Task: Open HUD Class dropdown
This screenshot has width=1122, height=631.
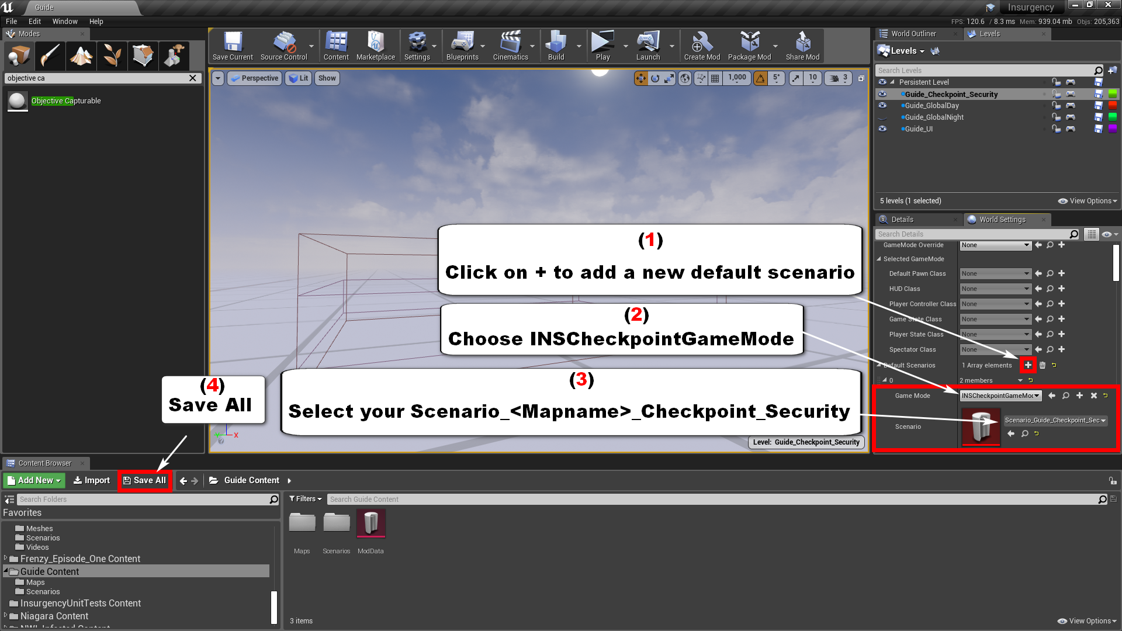Action: pyautogui.click(x=996, y=289)
